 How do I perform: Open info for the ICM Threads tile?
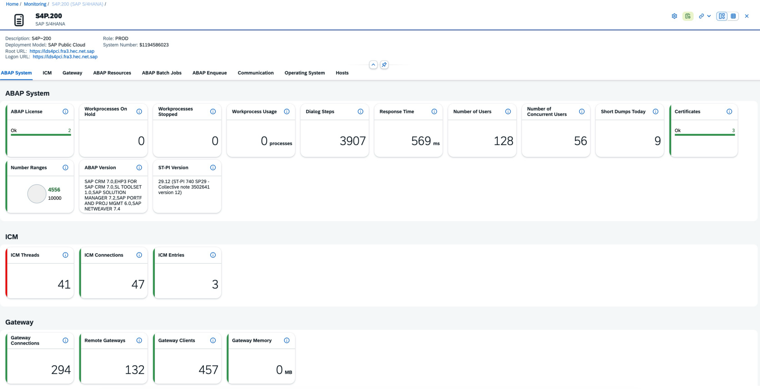point(65,255)
